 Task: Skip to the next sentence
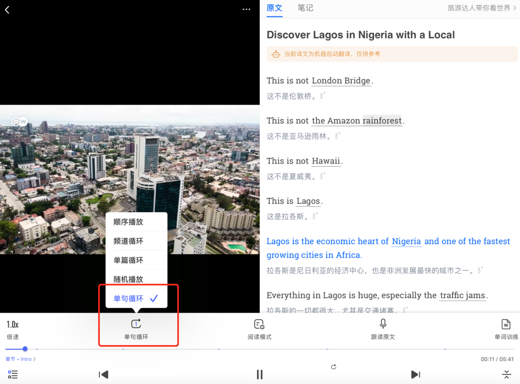[x=416, y=374]
